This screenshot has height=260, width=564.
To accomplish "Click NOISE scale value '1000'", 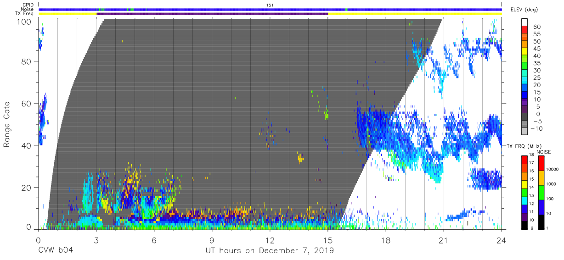I will [x=552, y=183].
